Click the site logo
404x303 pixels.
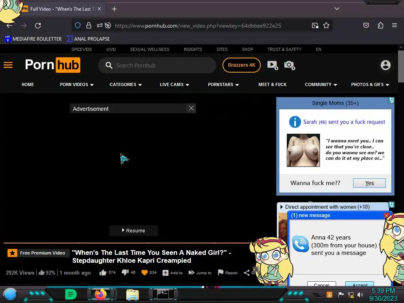pos(53,65)
